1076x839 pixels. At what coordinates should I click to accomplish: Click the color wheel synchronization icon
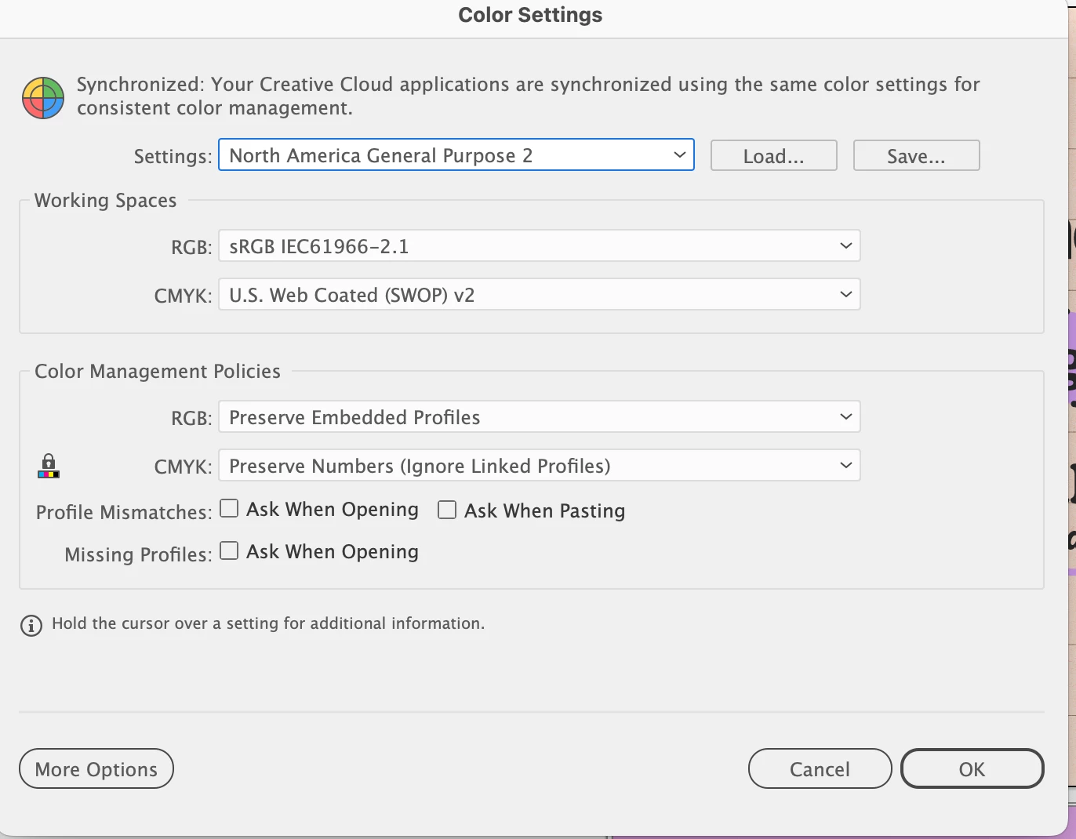point(43,98)
